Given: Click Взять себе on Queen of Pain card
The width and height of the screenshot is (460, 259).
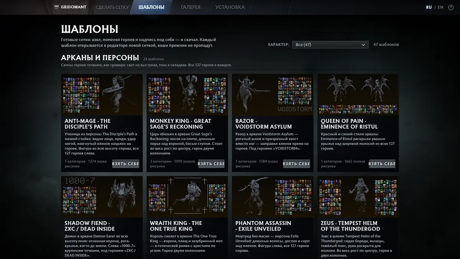Looking at the screenshot, I should pos(382,164).
